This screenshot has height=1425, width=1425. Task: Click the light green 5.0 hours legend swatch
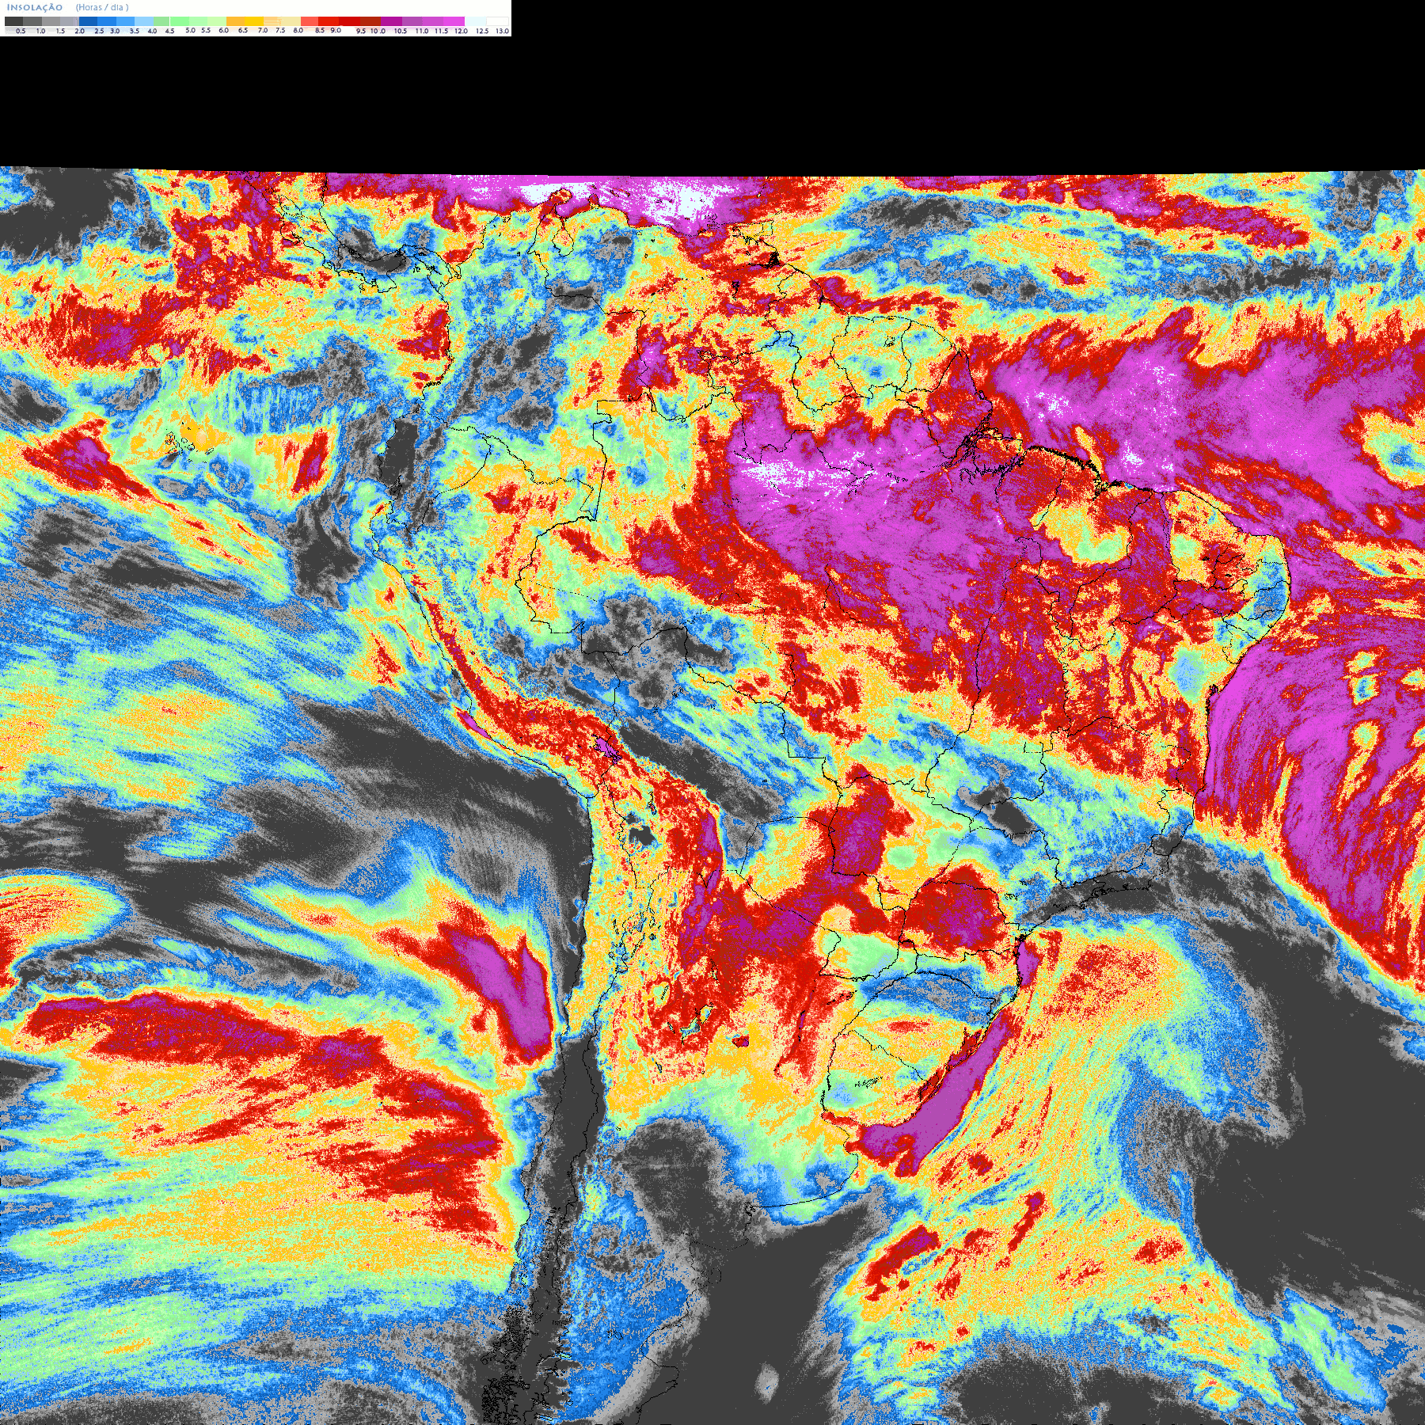[x=180, y=21]
